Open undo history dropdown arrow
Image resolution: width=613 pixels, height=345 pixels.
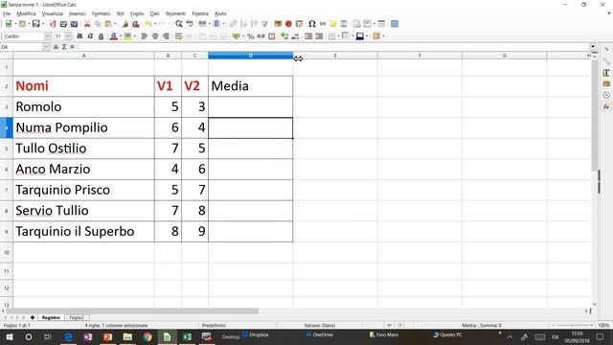tap(155, 24)
